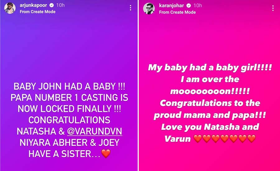
Task: Open more options on karanjohar's story
Action: (x=273, y=8)
